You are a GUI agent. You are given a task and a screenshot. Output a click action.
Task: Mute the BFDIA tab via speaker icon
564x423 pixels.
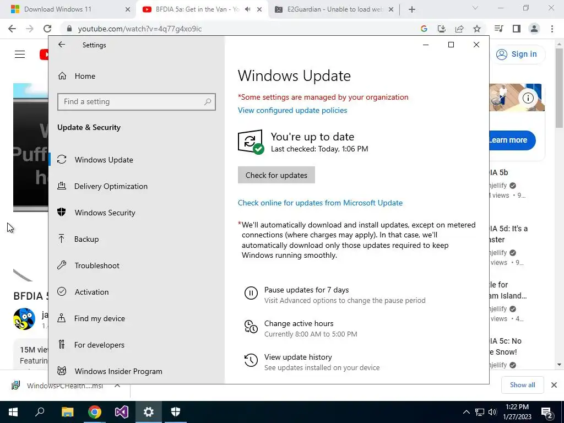(247, 9)
